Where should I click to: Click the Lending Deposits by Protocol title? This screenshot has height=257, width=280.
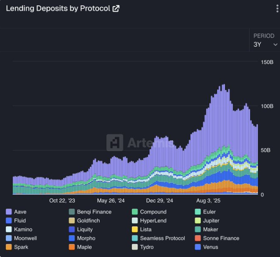(x=58, y=8)
